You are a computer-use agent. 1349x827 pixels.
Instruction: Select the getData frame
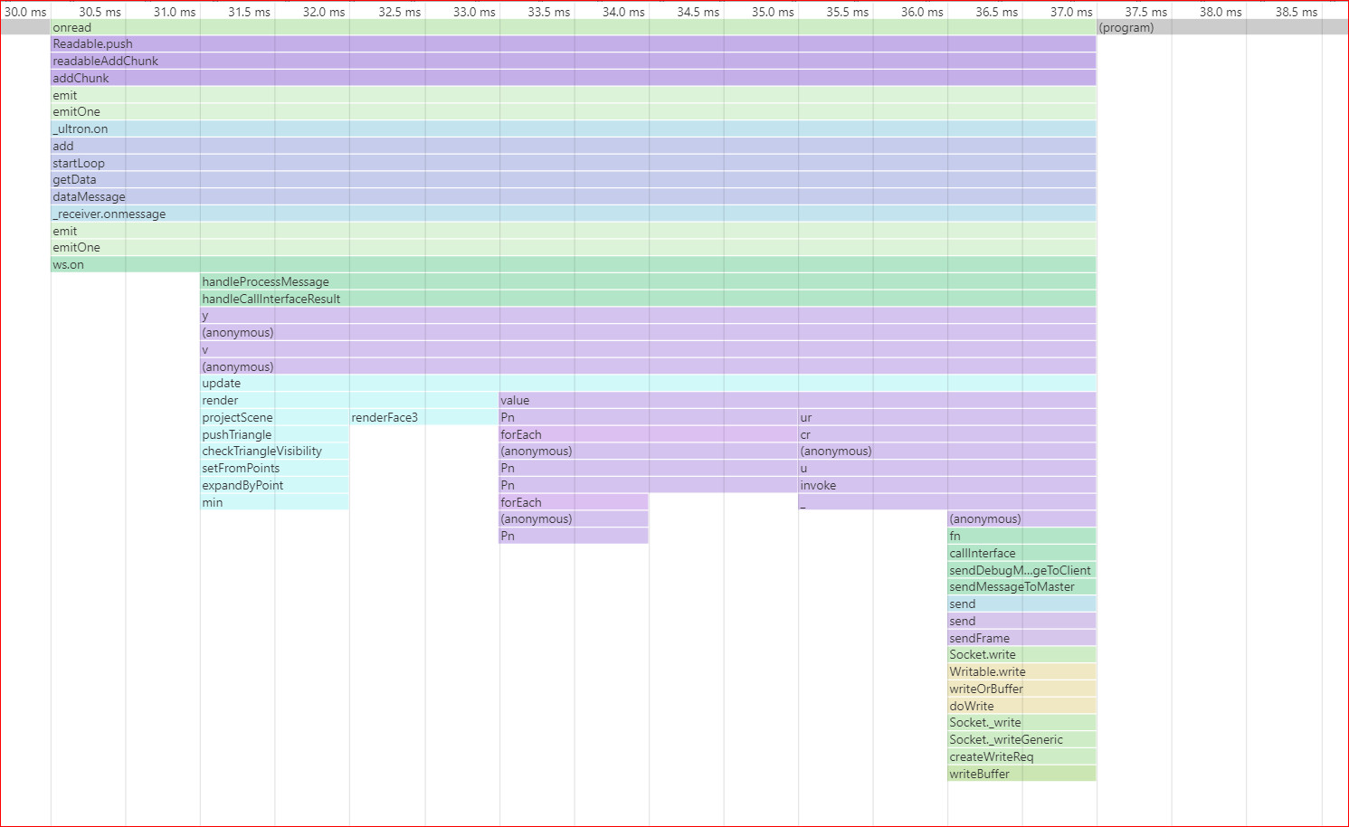click(574, 179)
